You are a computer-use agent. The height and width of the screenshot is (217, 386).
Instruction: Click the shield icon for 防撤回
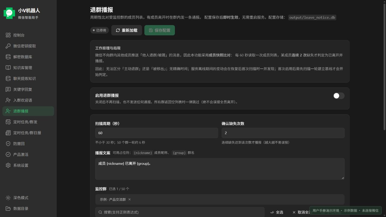8,144
